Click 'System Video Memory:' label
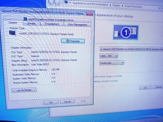This screenshot has height=122, width=163. (24, 78)
